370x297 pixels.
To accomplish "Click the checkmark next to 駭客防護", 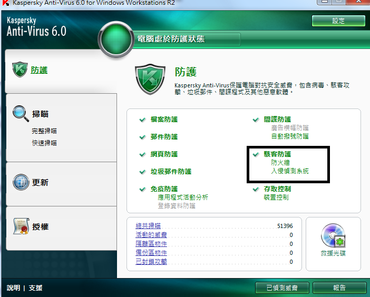I will click(x=256, y=155).
